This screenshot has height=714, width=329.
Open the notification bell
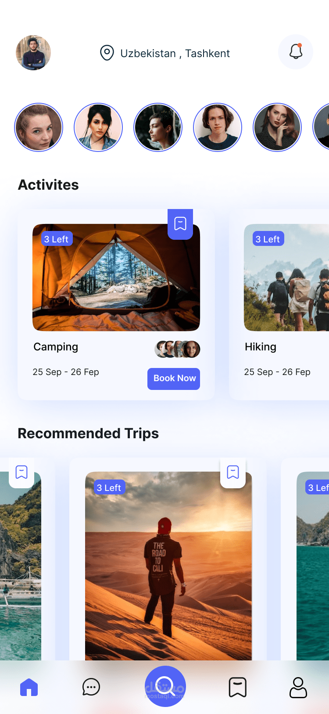click(x=296, y=52)
